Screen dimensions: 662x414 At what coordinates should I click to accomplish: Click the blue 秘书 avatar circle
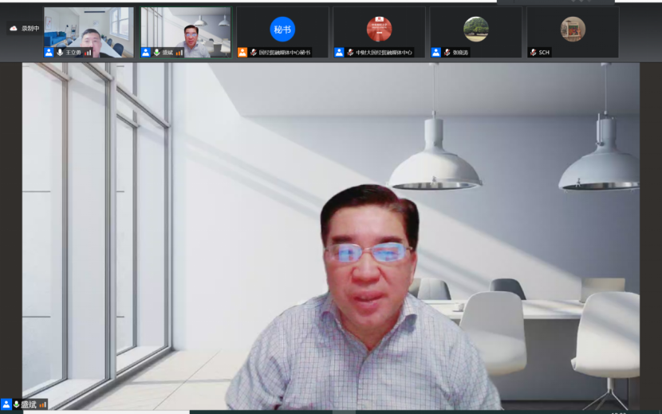282,29
